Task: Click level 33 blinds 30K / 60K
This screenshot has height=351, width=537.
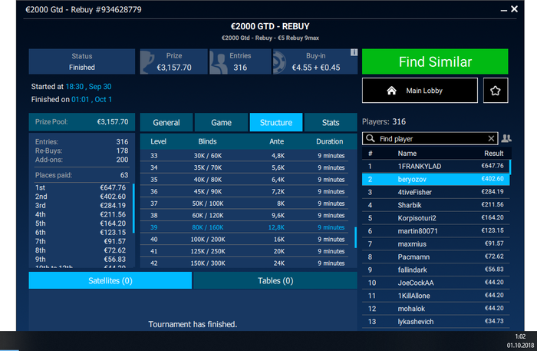Action: click(208, 156)
